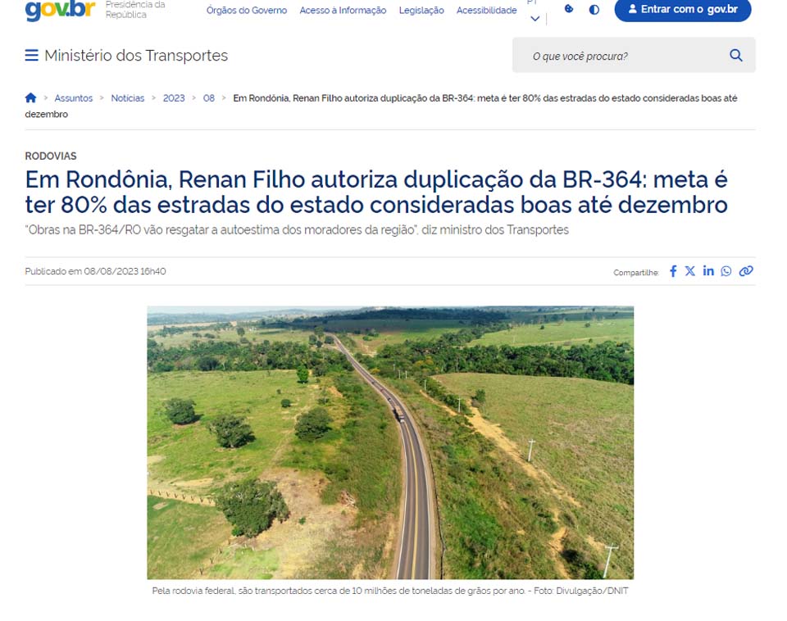Click Entrar com o gov.br button
The image size is (787, 621).
[683, 10]
